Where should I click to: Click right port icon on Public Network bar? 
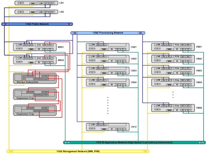(69, 24)
